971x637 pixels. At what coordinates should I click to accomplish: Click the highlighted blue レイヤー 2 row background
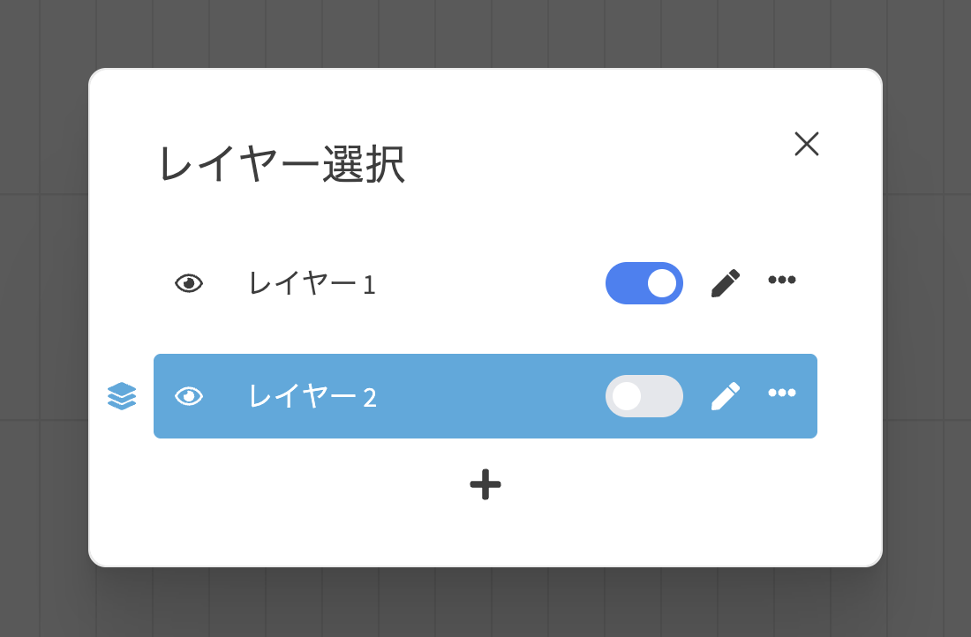[x=485, y=396]
